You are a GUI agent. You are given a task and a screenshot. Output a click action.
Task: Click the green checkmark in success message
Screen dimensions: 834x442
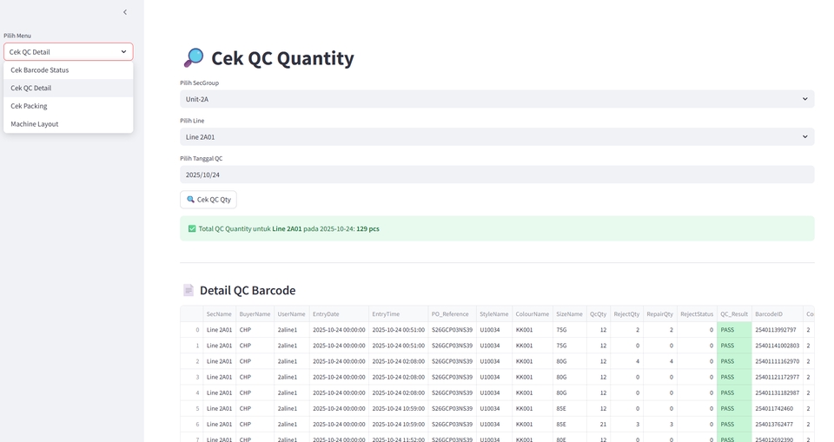point(192,228)
